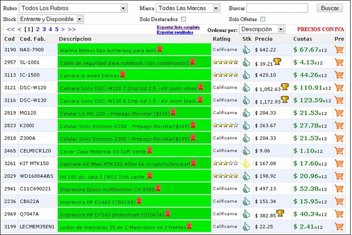The height and width of the screenshot is (235, 352).
Task: Click Calificame for Alarma Netsys NAS-7900
Action: [x=225, y=49]
